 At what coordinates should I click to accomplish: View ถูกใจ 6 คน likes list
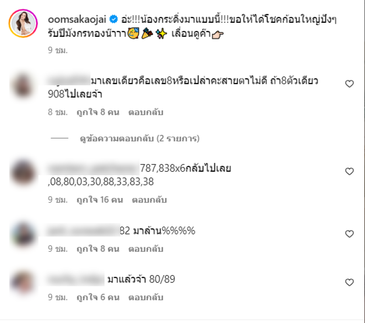coord(98,297)
